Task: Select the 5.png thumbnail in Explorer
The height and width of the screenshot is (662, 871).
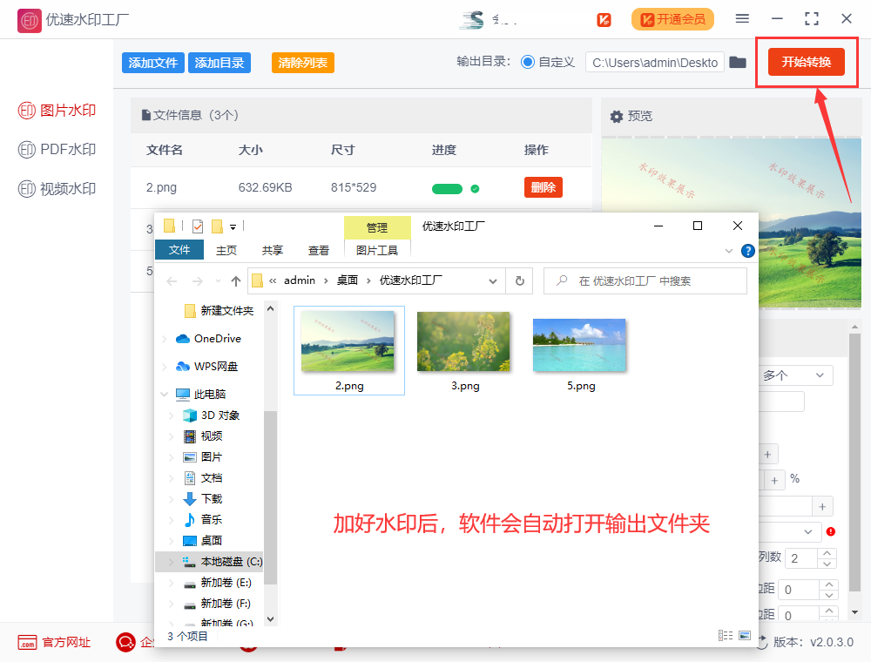Action: tap(579, 354)
